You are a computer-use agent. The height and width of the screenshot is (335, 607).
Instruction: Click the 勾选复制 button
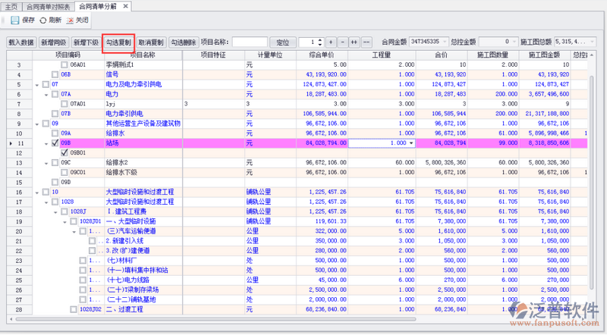pos(119,42)
